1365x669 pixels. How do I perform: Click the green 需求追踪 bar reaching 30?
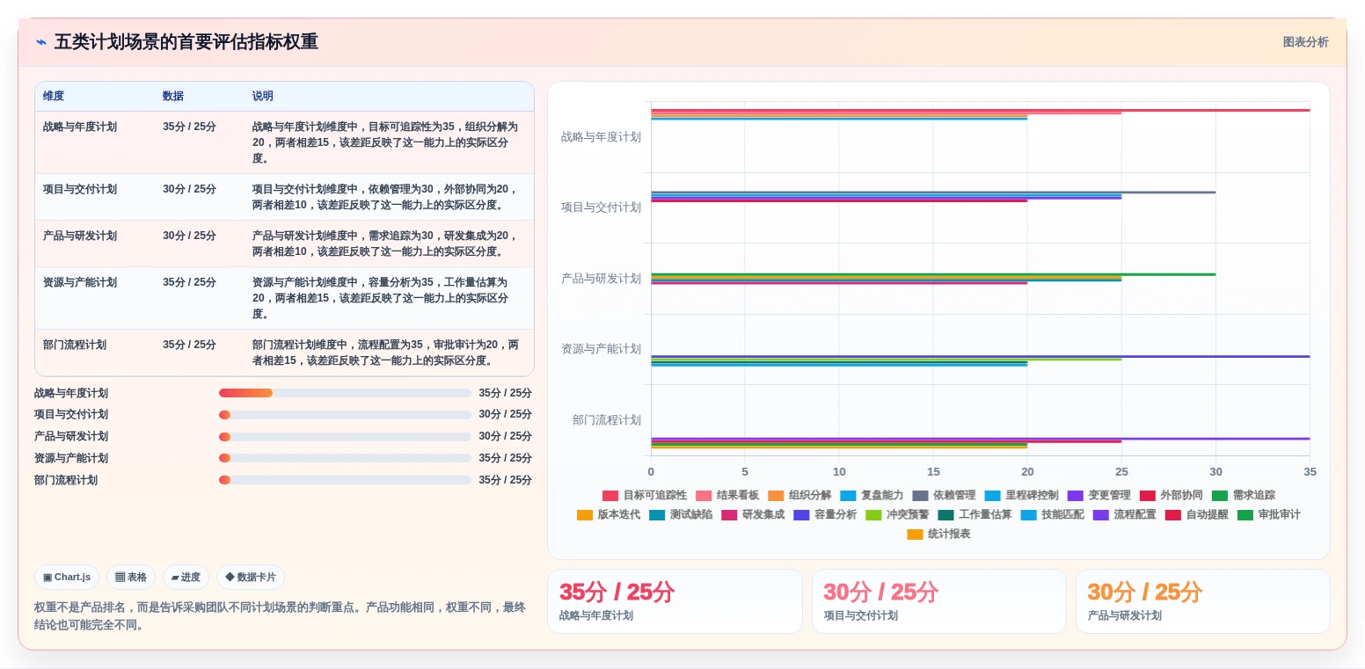click(933, 274)
